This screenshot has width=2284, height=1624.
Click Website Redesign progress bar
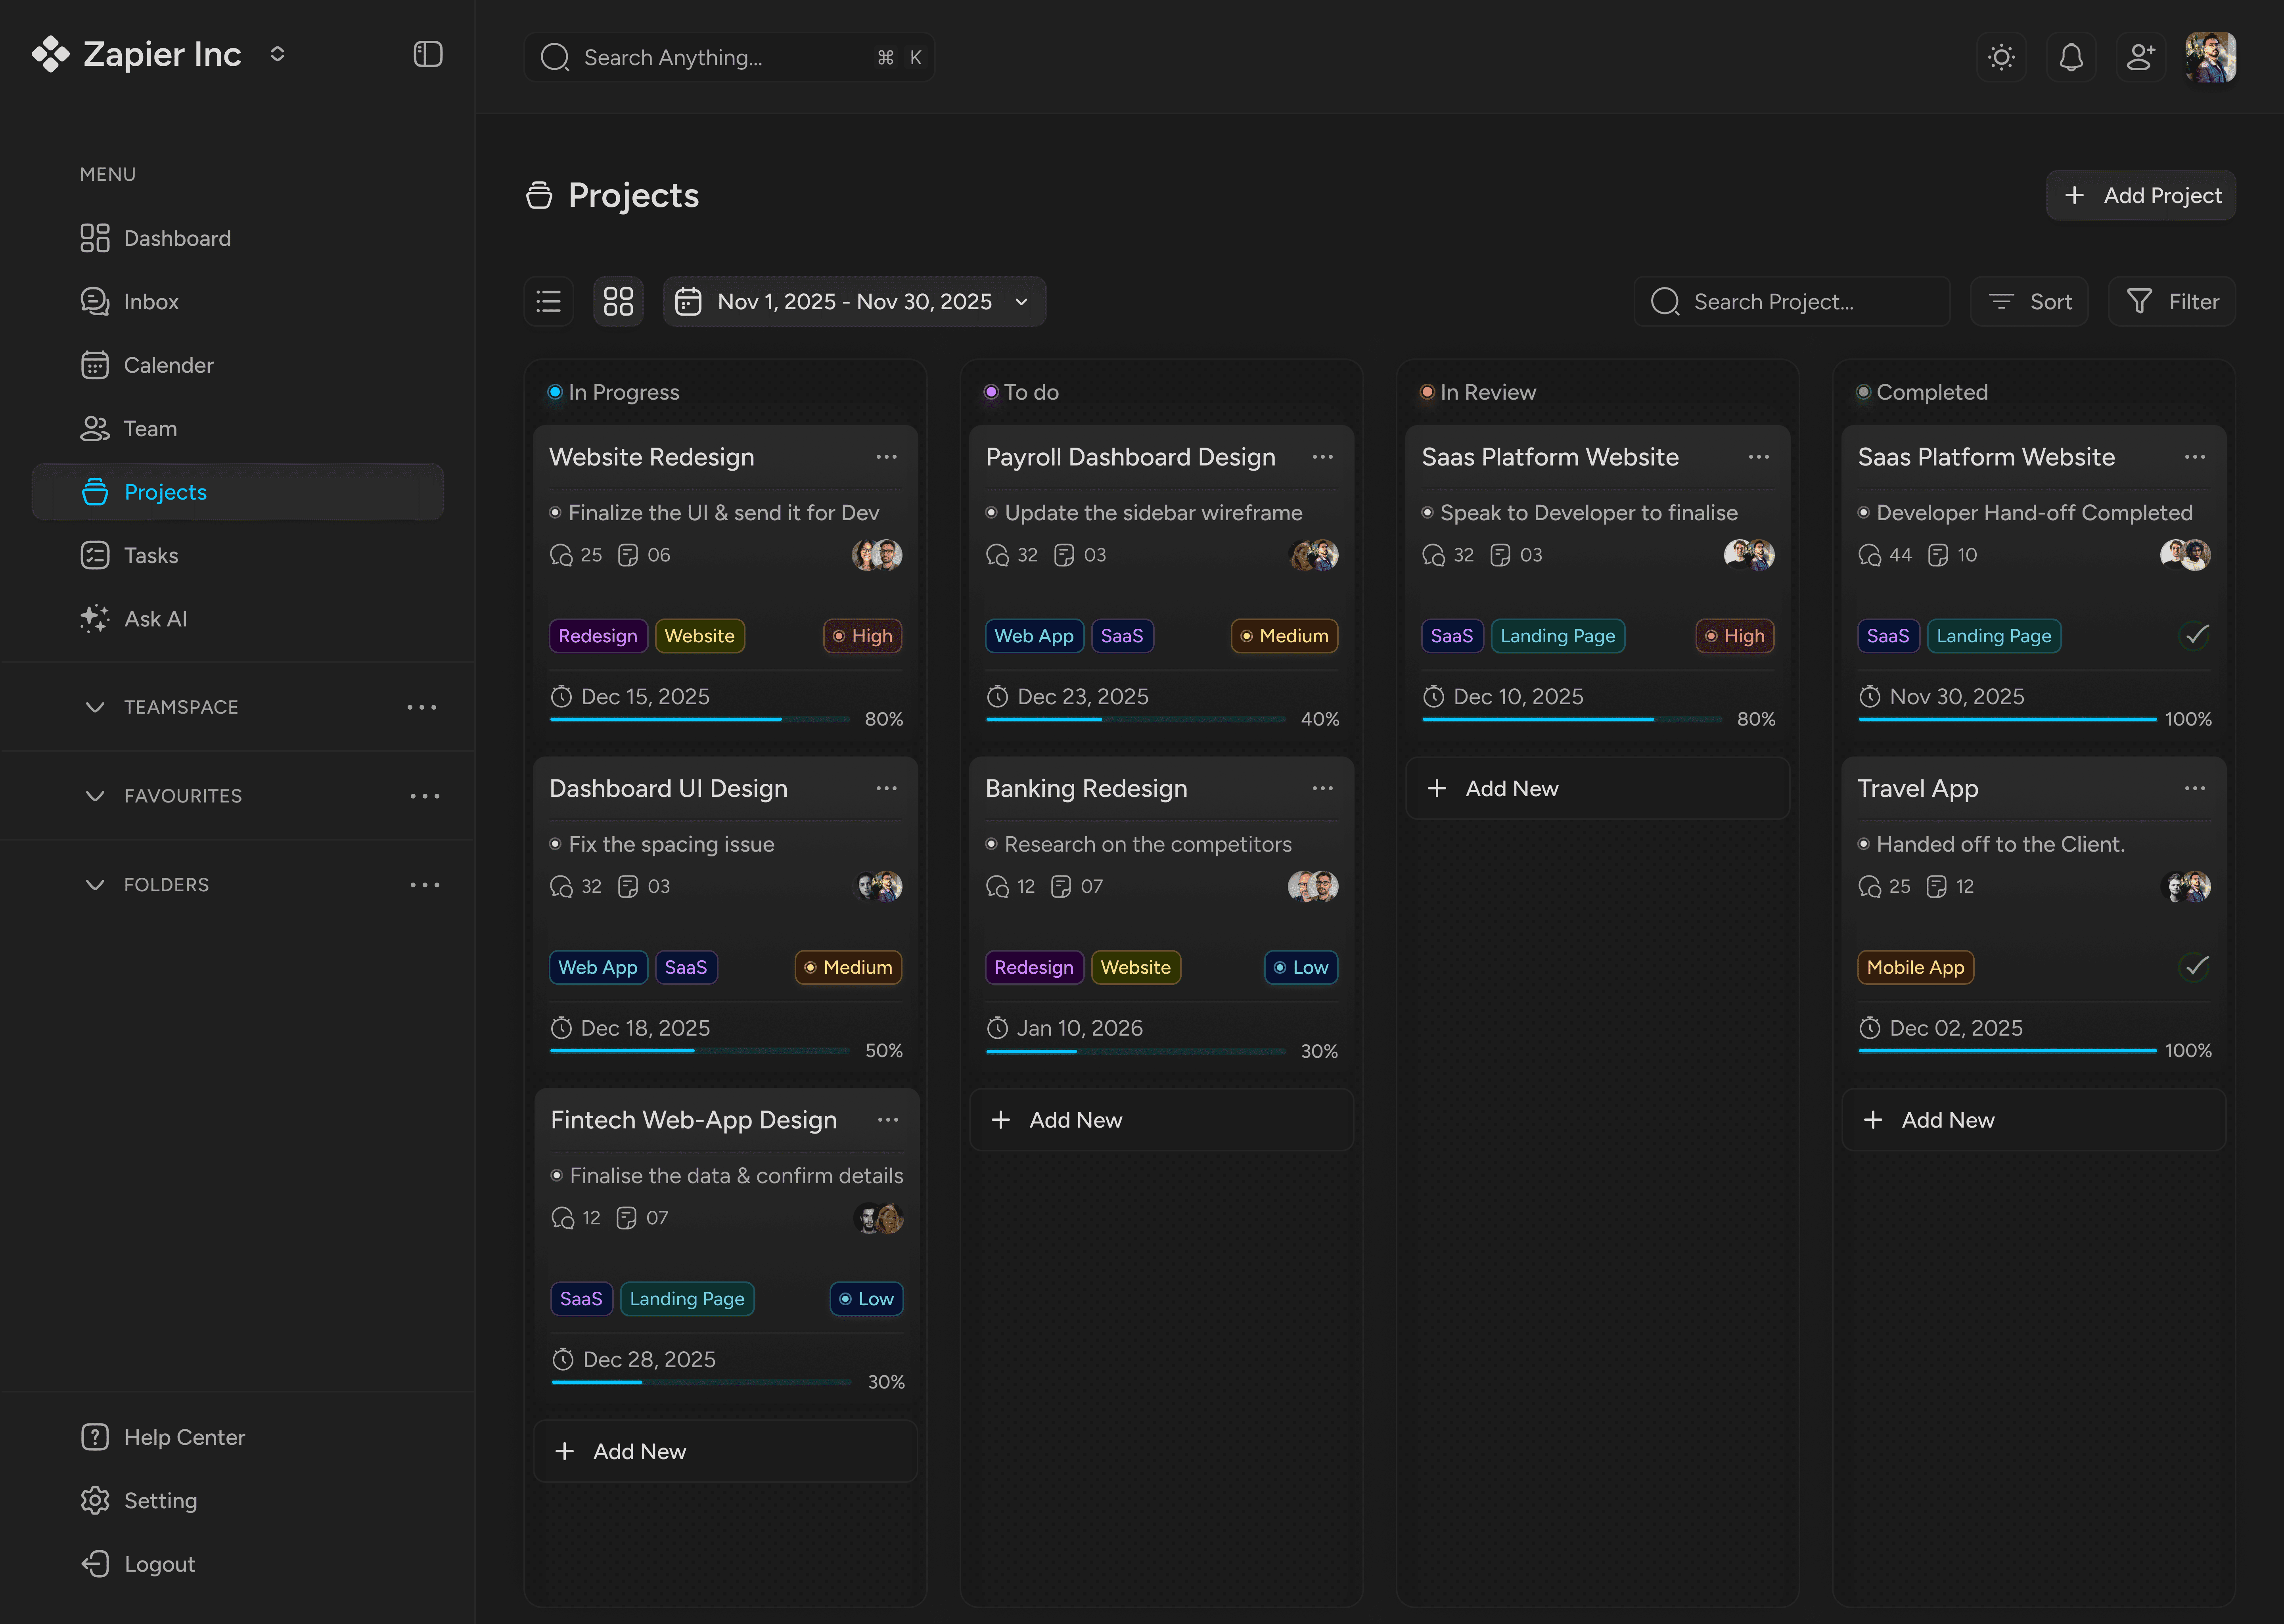699,719
